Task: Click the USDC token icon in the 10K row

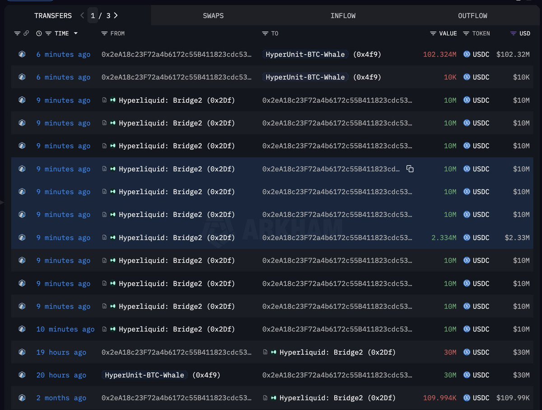Action: pyautogui.click(x=467, y=77)
